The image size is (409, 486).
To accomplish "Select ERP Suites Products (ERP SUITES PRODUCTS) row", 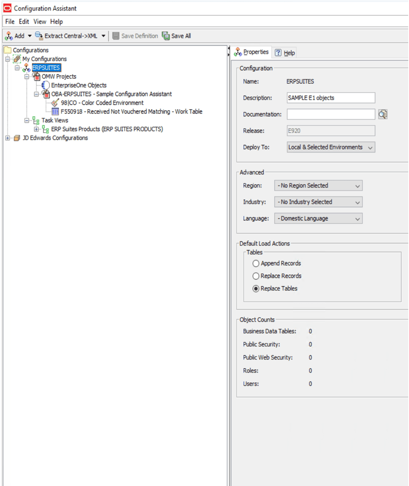I will (107, 129).
